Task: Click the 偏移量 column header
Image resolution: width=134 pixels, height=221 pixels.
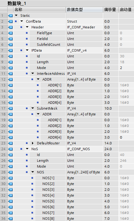Action: coord(111,9)
